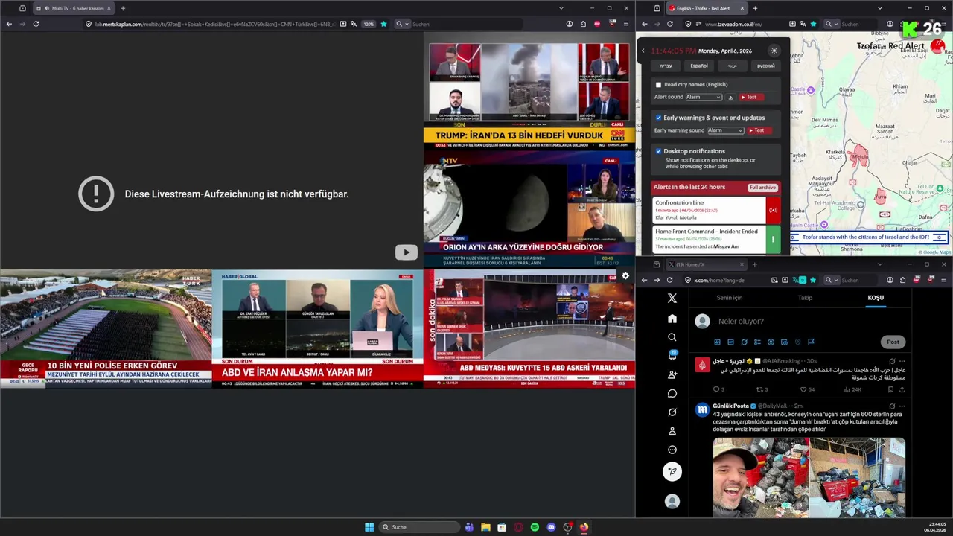This screenshot has width=953, height=536.
Task: Click the Post button on X
Action: 893,342
